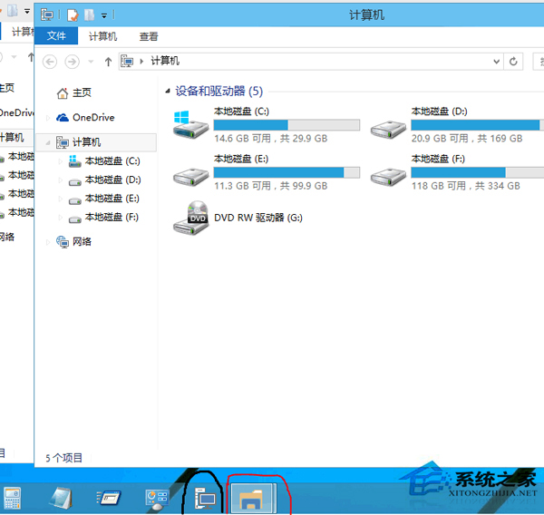
Task: Expand OneDrive tree node arrow
Action: tap(48, 118)
